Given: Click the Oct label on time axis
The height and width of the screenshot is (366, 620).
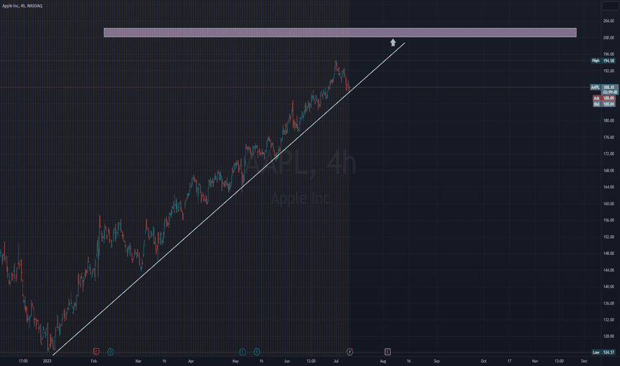Looking at the screenshot, I should click(x=483, y=361).
